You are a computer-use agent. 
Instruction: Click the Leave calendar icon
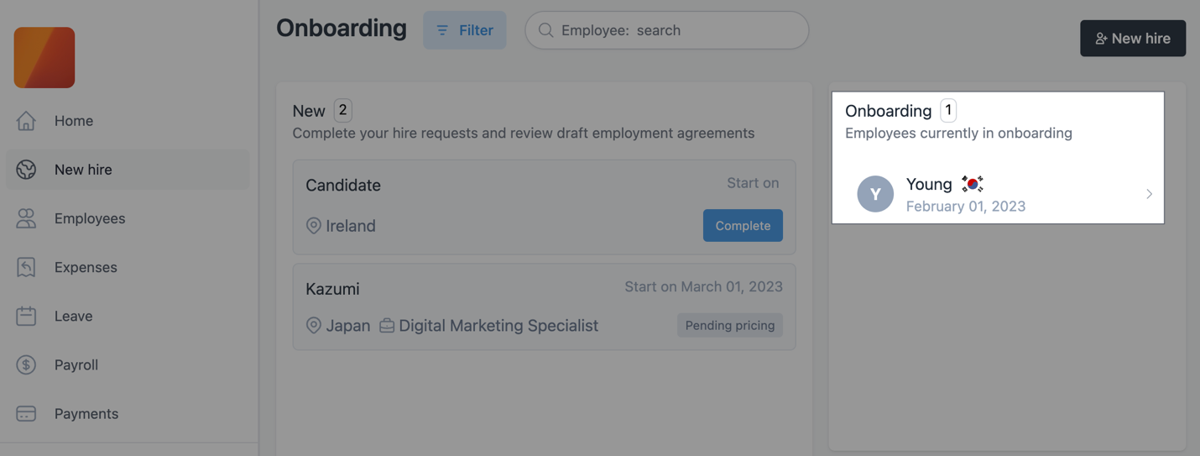(26, 316)
